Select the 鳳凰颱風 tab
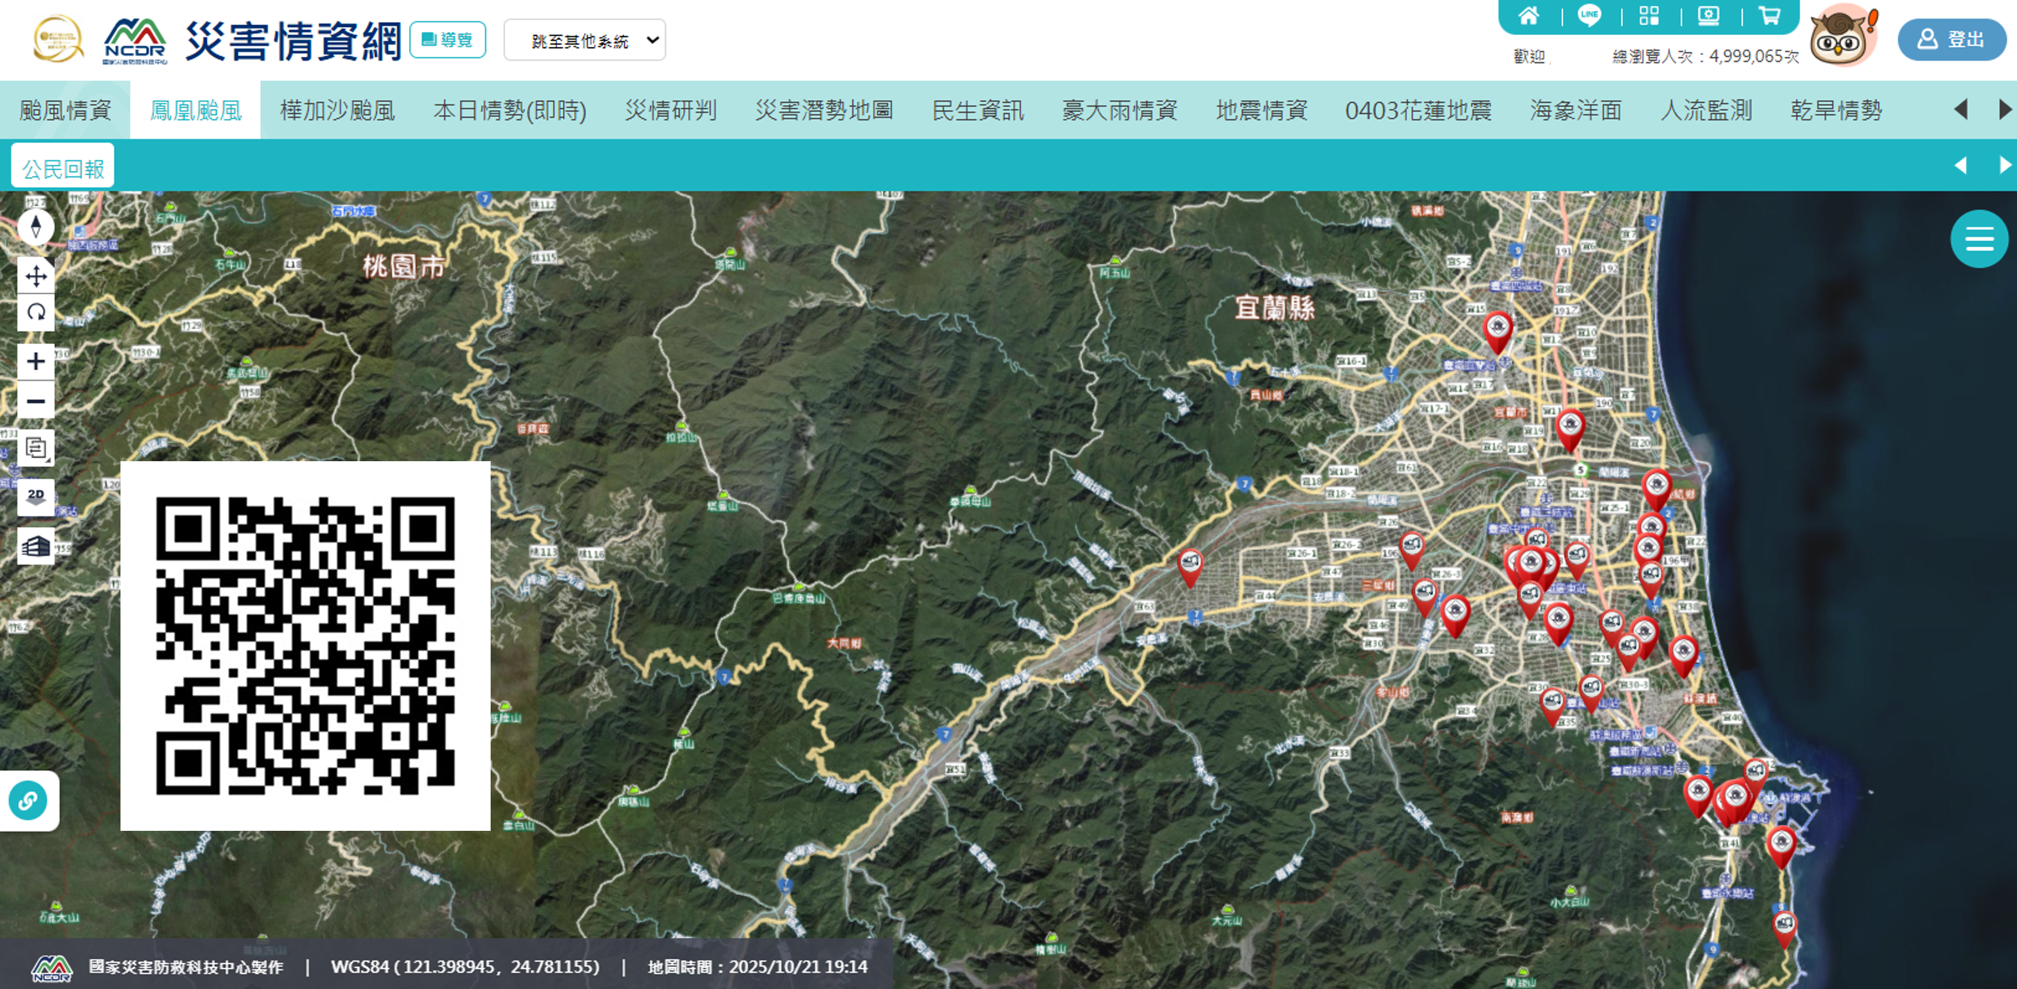The width and height of the screenshot is (2017, 989). [196, 111]
